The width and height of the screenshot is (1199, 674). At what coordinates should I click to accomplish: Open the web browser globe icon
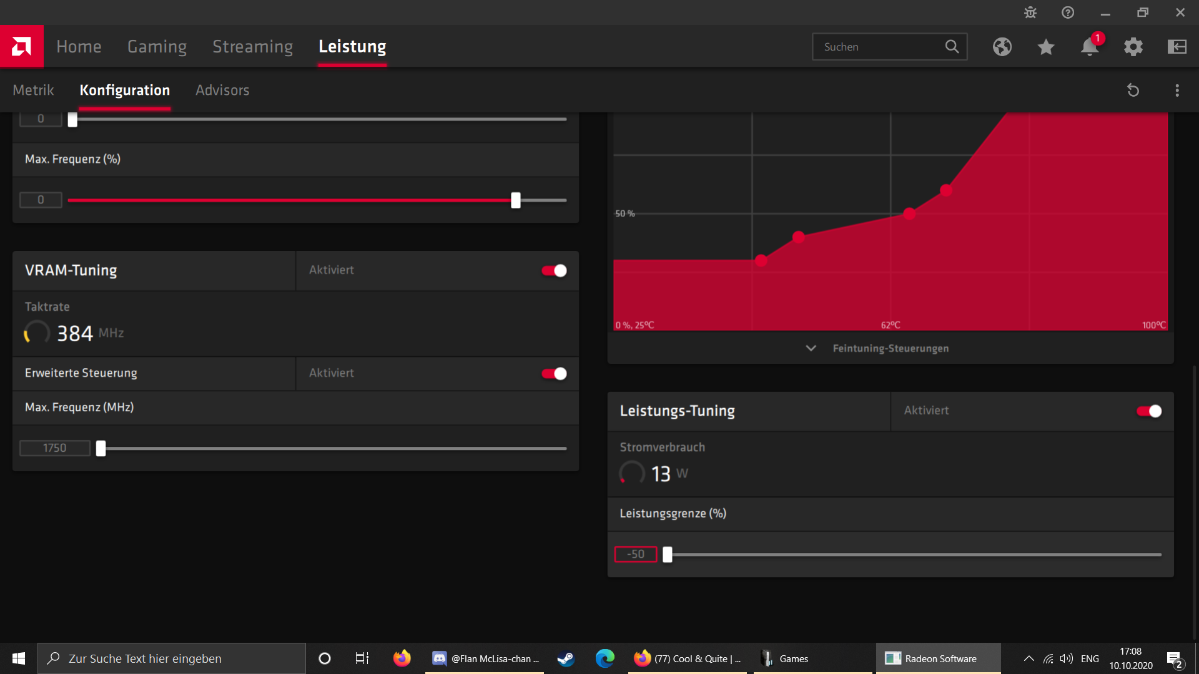tap(1002, 47)
